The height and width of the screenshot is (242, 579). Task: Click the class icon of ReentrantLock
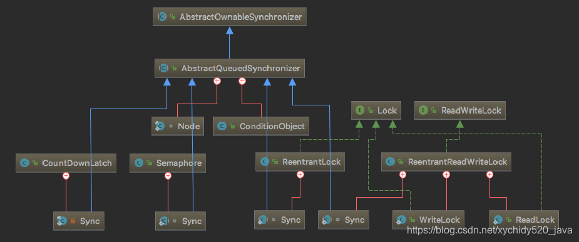point(264,162)
